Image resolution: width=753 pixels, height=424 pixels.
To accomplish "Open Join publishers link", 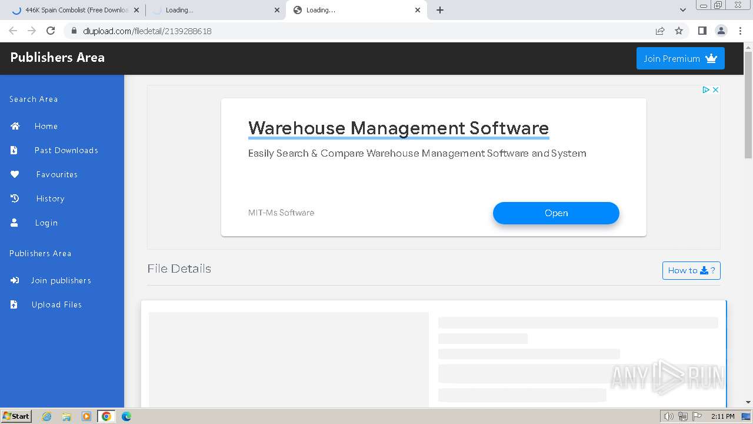I will coord(61,280).
